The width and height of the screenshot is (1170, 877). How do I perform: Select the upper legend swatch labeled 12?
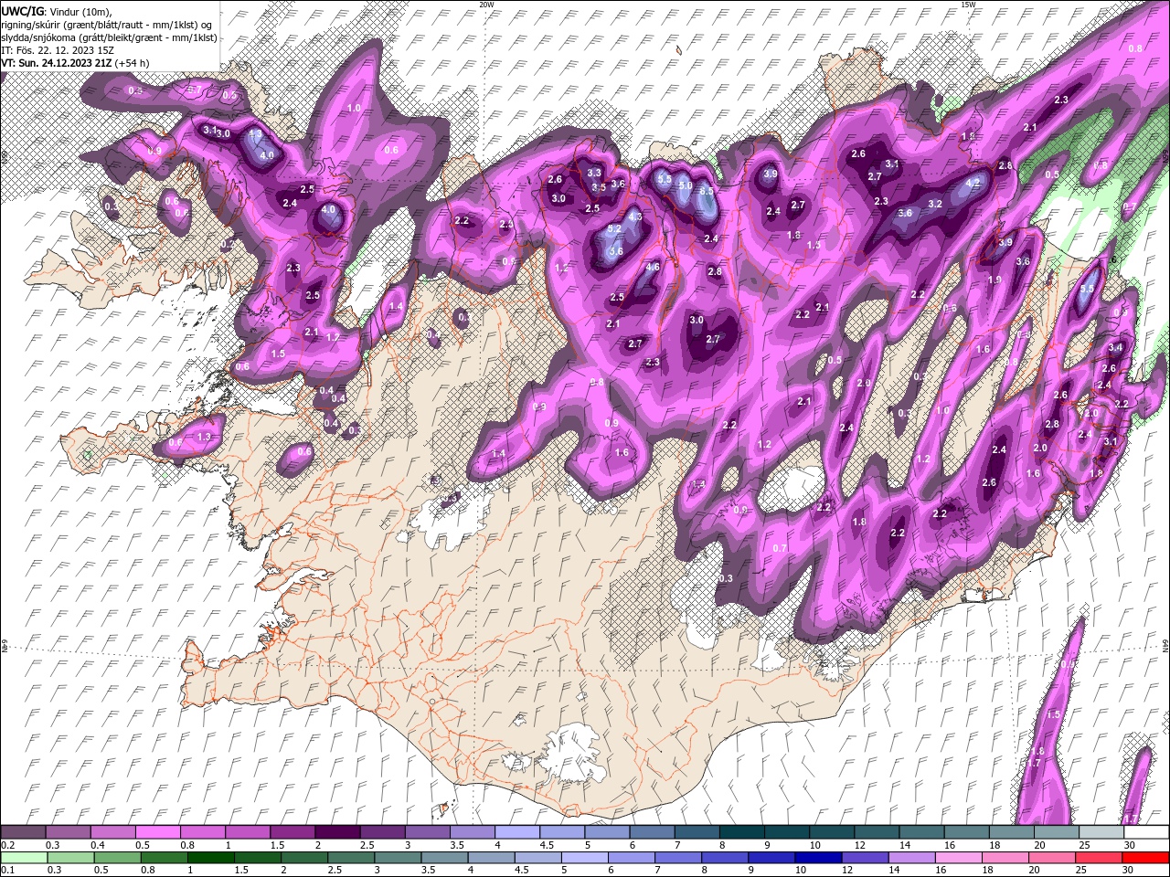pos(875,832)
